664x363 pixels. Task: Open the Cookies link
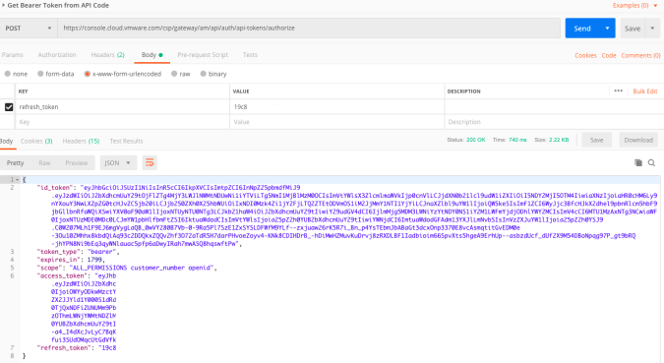point(585,55)
